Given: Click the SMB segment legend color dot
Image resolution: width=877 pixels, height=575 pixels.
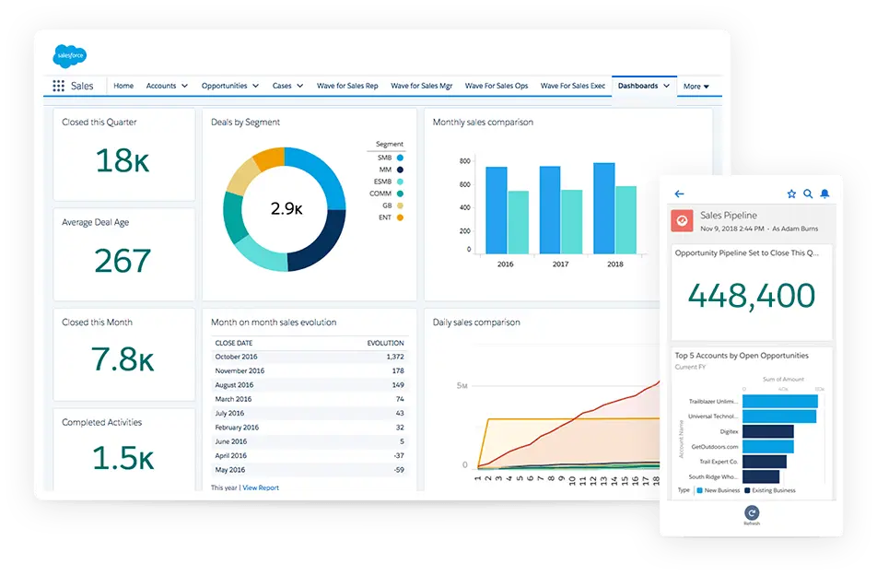Looking at the screenshot, I should 400,158.
